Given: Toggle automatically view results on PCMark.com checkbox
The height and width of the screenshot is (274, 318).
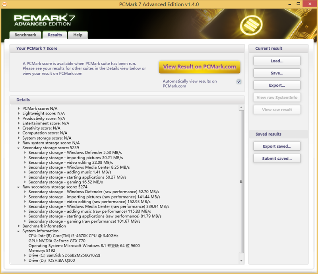Looking at the screenshot, I should tap(239, 82).
